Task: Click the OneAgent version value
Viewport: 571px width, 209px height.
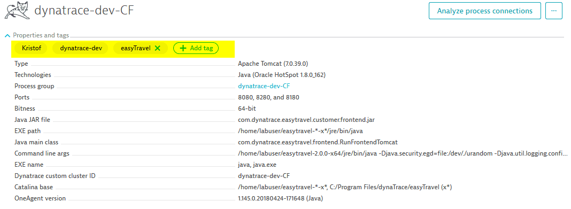Action: click(280, 198)
